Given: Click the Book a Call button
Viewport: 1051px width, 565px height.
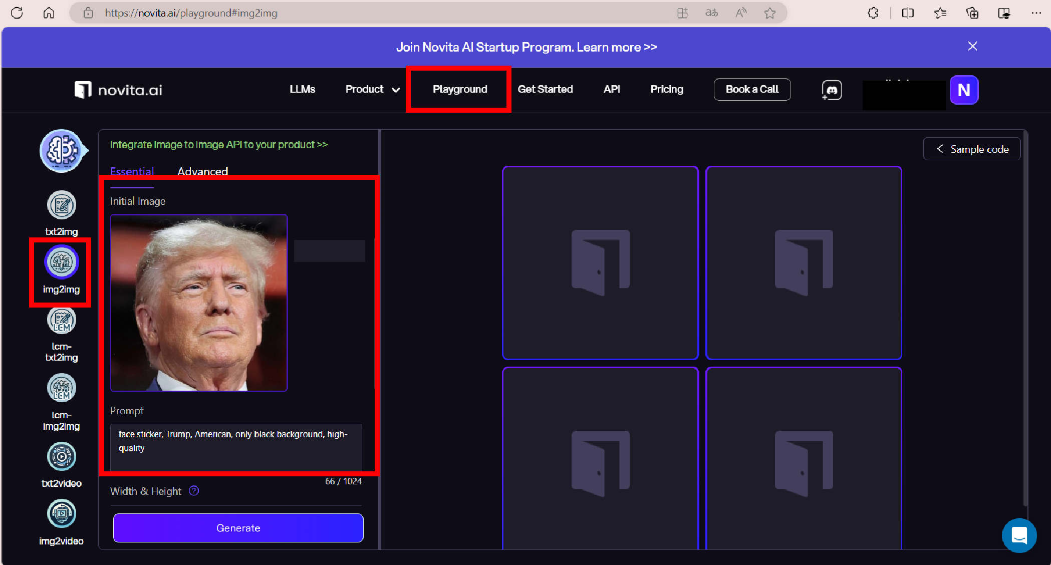Looking at the screenshot, I should [x=752, y=89].
